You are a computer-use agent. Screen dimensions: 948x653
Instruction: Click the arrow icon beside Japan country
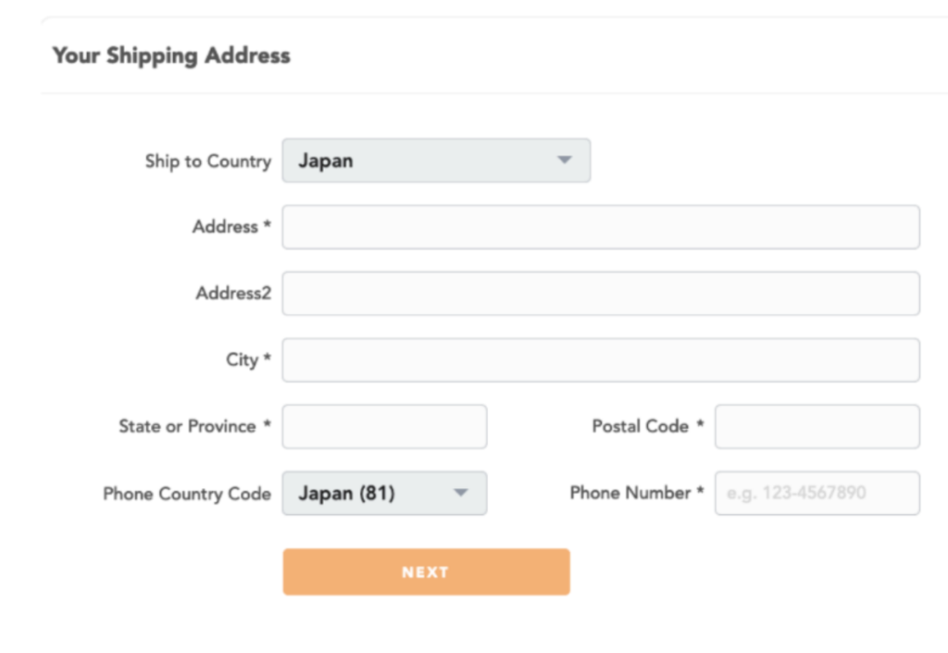point(564,160)
